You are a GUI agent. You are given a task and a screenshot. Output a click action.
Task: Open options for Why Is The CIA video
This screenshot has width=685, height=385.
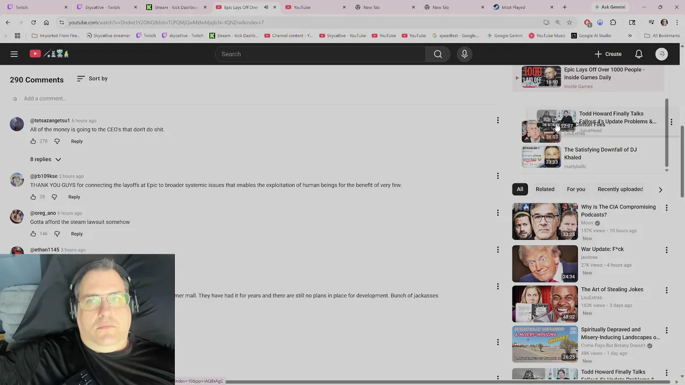[x=666, y=207]
